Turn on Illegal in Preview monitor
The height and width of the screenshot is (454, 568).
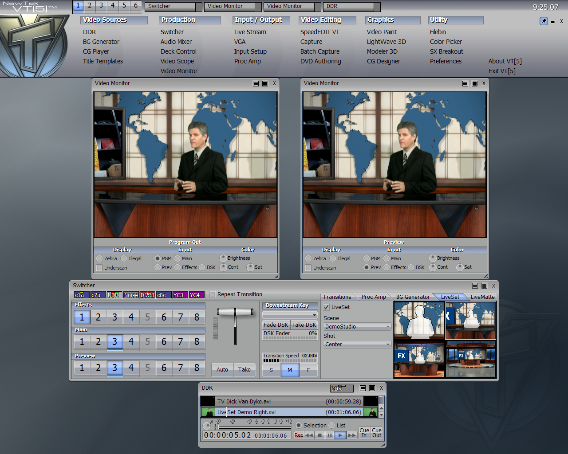coord(333,258)
